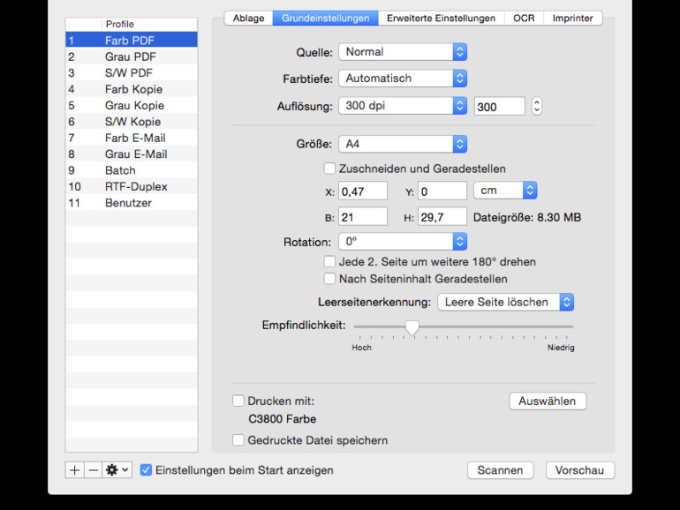Viewport: 680px width, 510px height.
Task: Open the Quelle dropdown
Action: 403,52
